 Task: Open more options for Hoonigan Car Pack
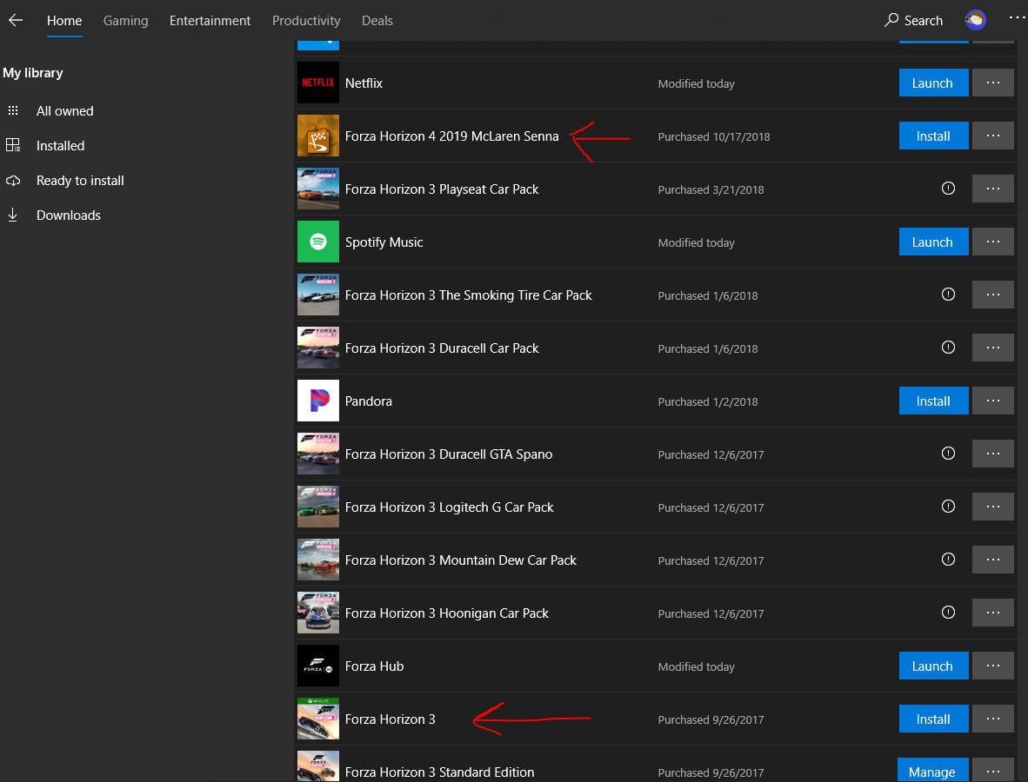pos(993,613)
